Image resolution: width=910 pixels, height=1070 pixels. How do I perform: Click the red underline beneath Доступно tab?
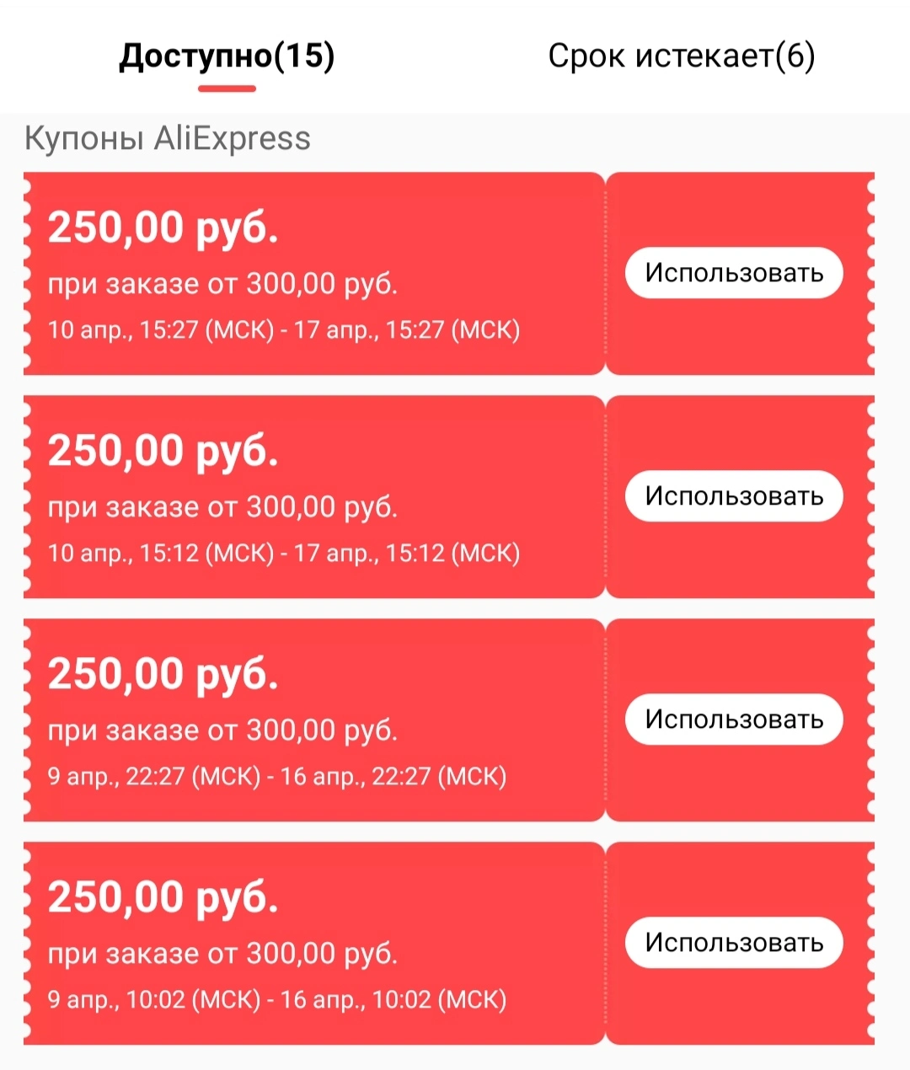(x=227, y=88)
